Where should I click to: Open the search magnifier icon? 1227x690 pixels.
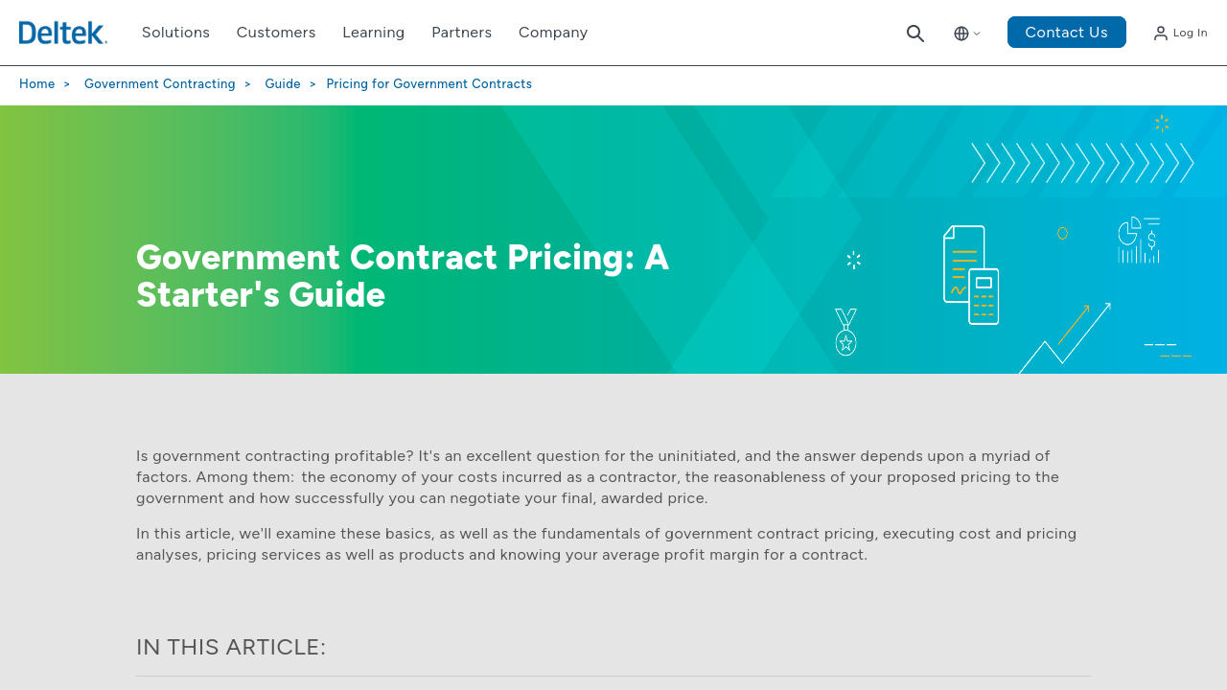click(915, 34)
